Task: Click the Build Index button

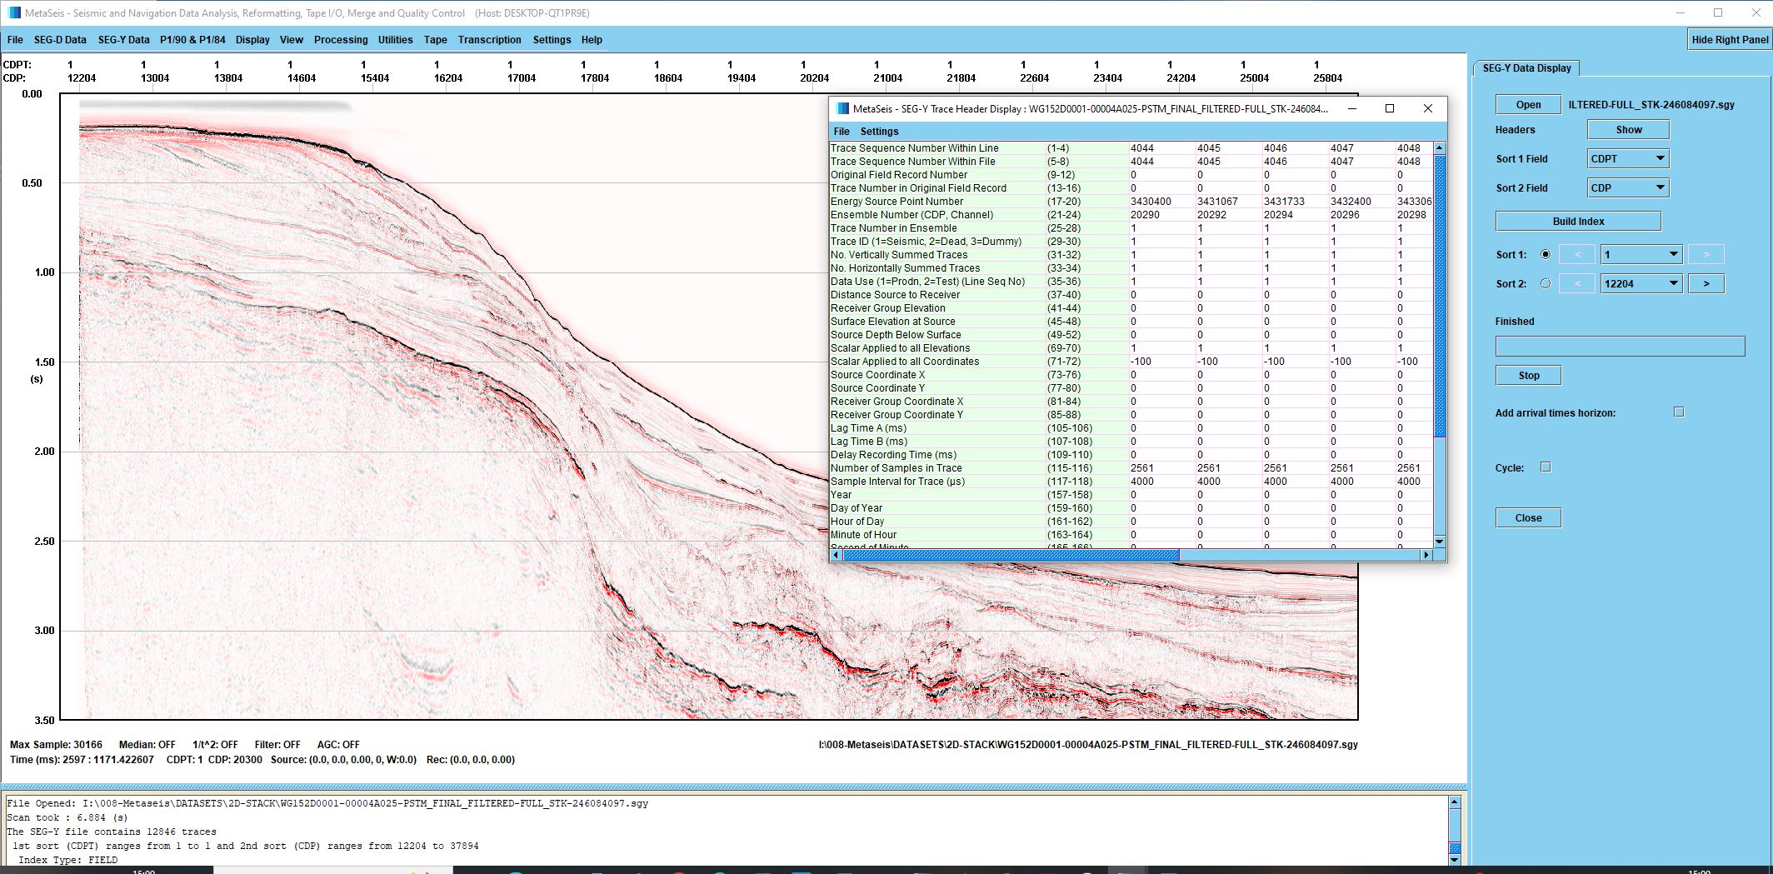Action: [x=1578, y=222]
